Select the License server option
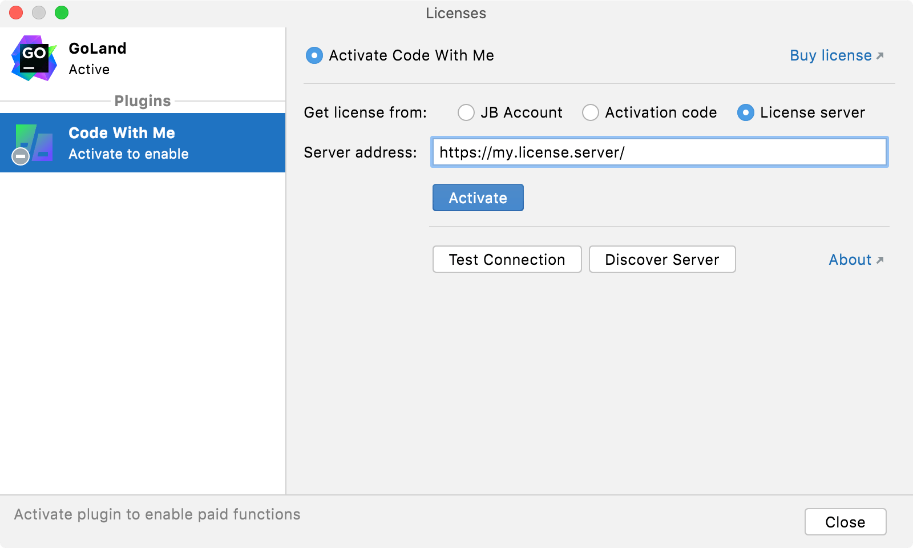Viewport: 913px width, 548px height. click(x=745, y=112)
